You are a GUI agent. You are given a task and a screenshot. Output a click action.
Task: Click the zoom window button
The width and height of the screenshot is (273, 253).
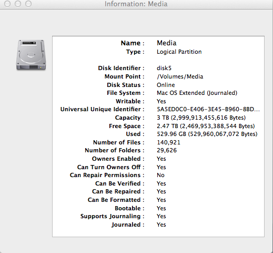[28, 4]
